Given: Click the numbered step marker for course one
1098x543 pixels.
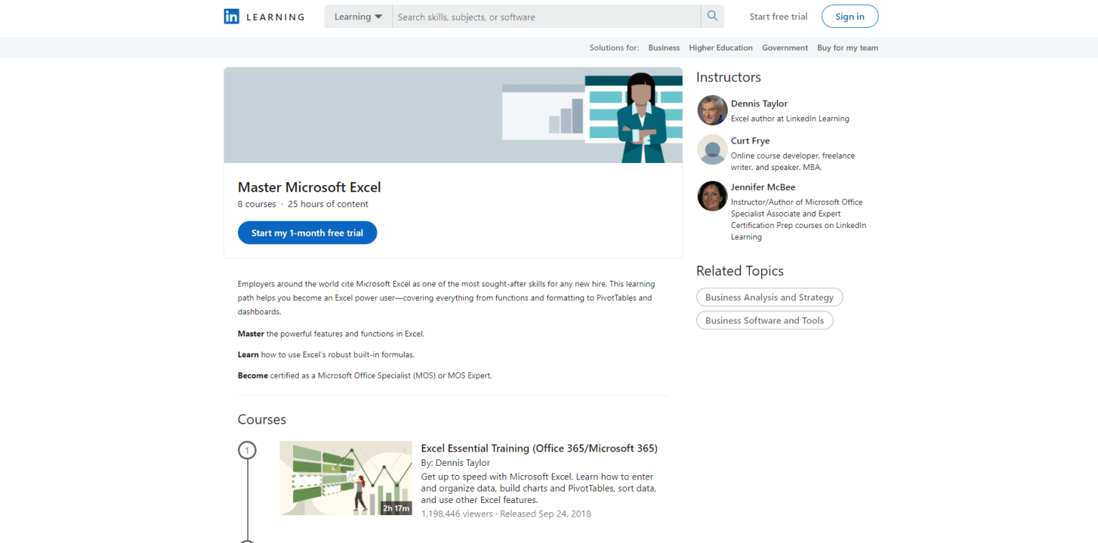Looking at the screenshot, I should 247,450.
